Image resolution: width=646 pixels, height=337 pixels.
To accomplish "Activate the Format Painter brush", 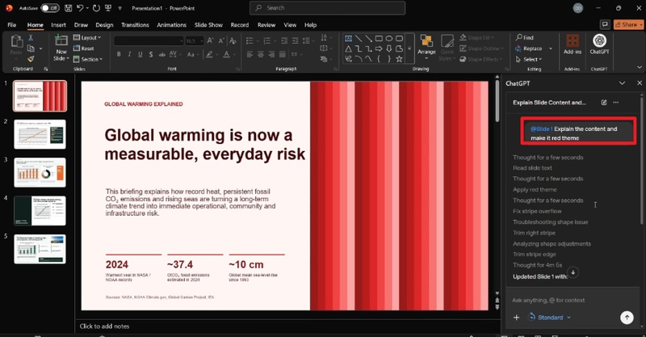I will tap(31, 59).
